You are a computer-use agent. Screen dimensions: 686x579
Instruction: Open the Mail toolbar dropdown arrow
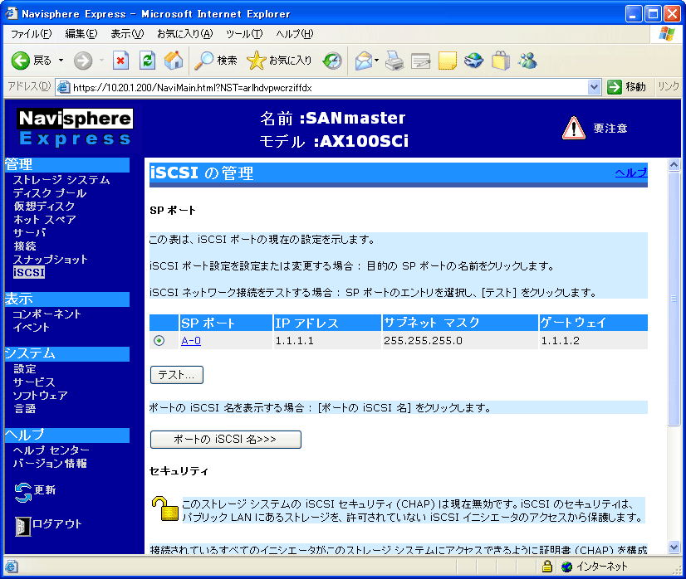pyautogui.click(x=376, y=61)
